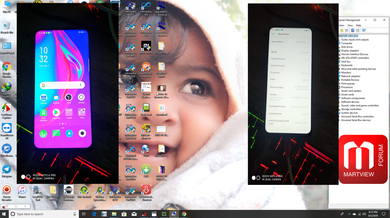Open the Action Center notification icon

[384, 214]
